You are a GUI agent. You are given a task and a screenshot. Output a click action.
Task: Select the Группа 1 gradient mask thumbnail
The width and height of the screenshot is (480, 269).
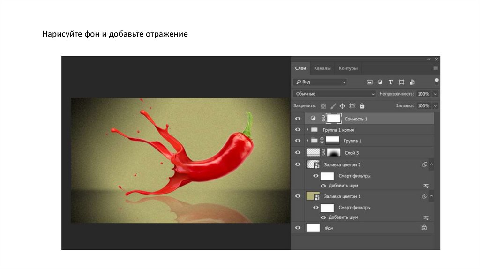(x=332, y=141)
